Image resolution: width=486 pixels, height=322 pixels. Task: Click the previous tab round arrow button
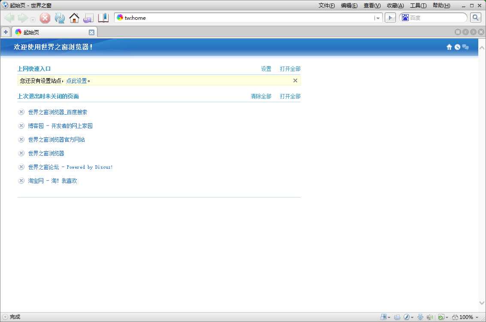pos(465,32)
